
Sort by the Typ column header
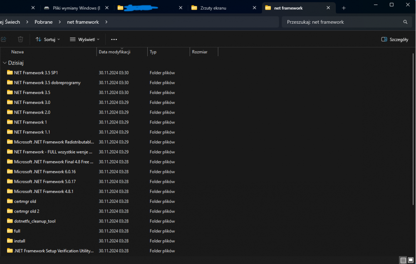coord(153,52)
